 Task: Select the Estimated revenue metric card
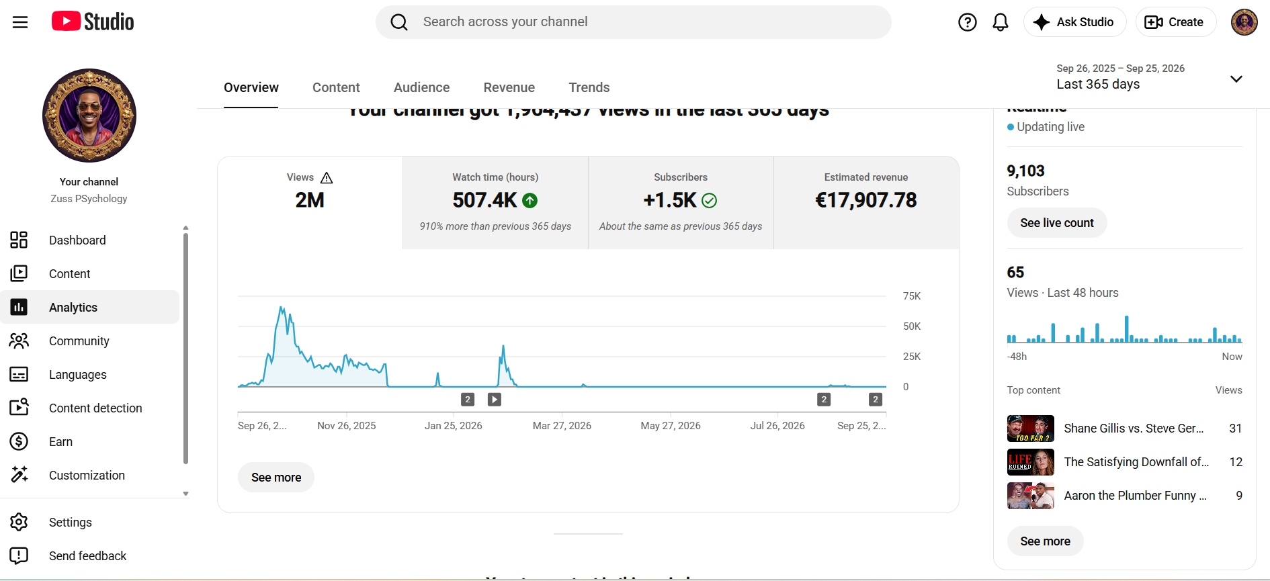pos(866,203)
